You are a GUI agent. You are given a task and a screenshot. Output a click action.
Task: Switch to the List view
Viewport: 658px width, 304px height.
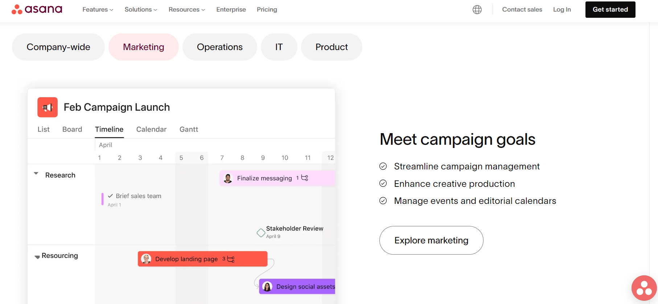44,129
